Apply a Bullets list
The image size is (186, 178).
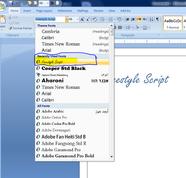pos(102,19)
